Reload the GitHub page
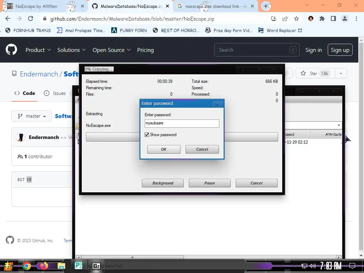This screenshot has height=273, width=364. [x=31, y=18]
